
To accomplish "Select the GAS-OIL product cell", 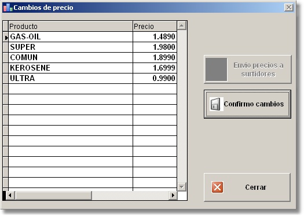I will [71, 37].
